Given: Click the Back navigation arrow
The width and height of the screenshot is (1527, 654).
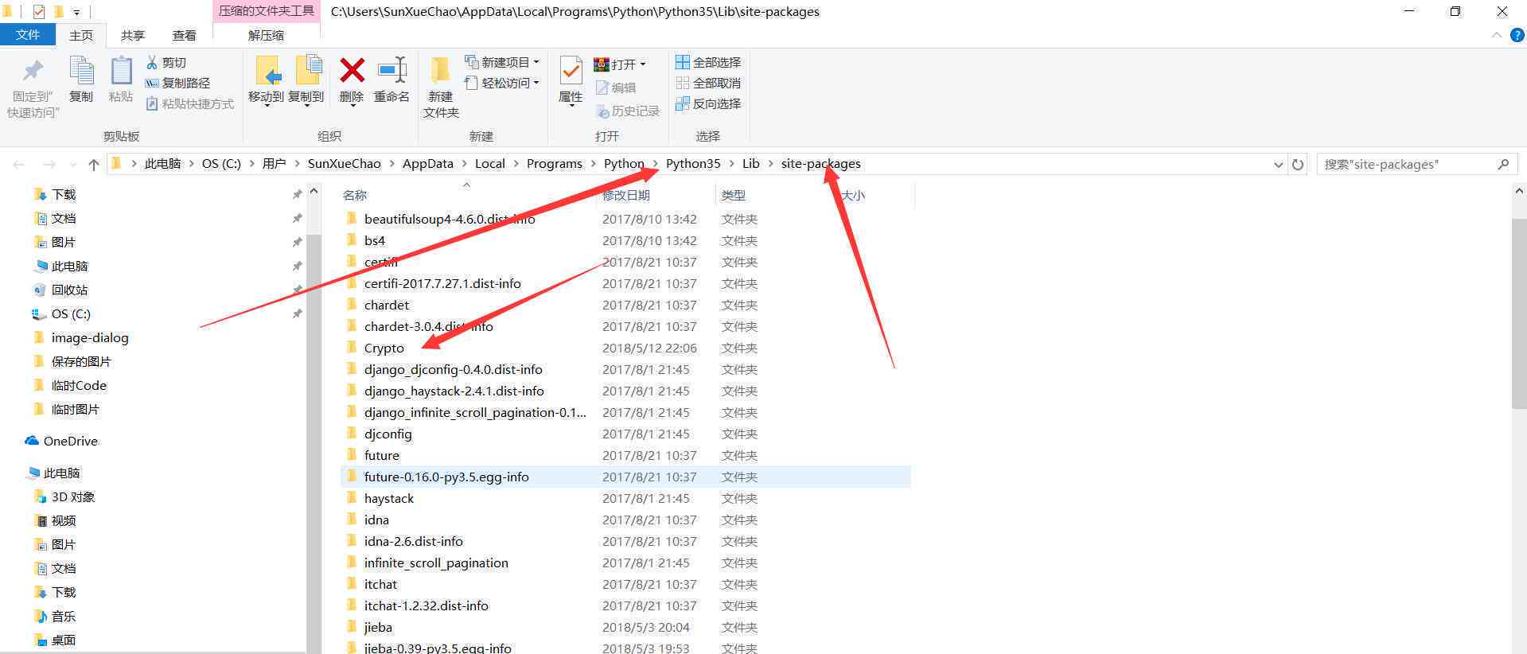Looking at the screenshot, I should point(19,164).
